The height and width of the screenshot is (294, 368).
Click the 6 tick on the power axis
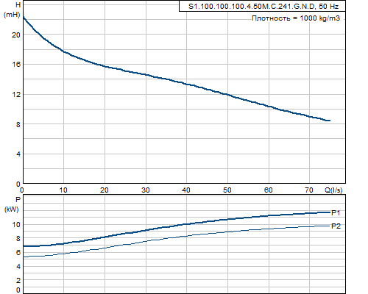[x=18, y=253]
